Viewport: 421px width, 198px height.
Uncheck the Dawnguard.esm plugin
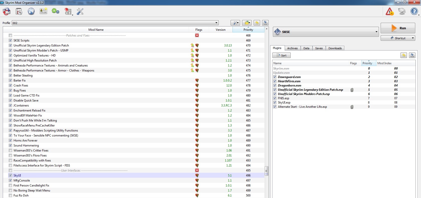(275, 77)
